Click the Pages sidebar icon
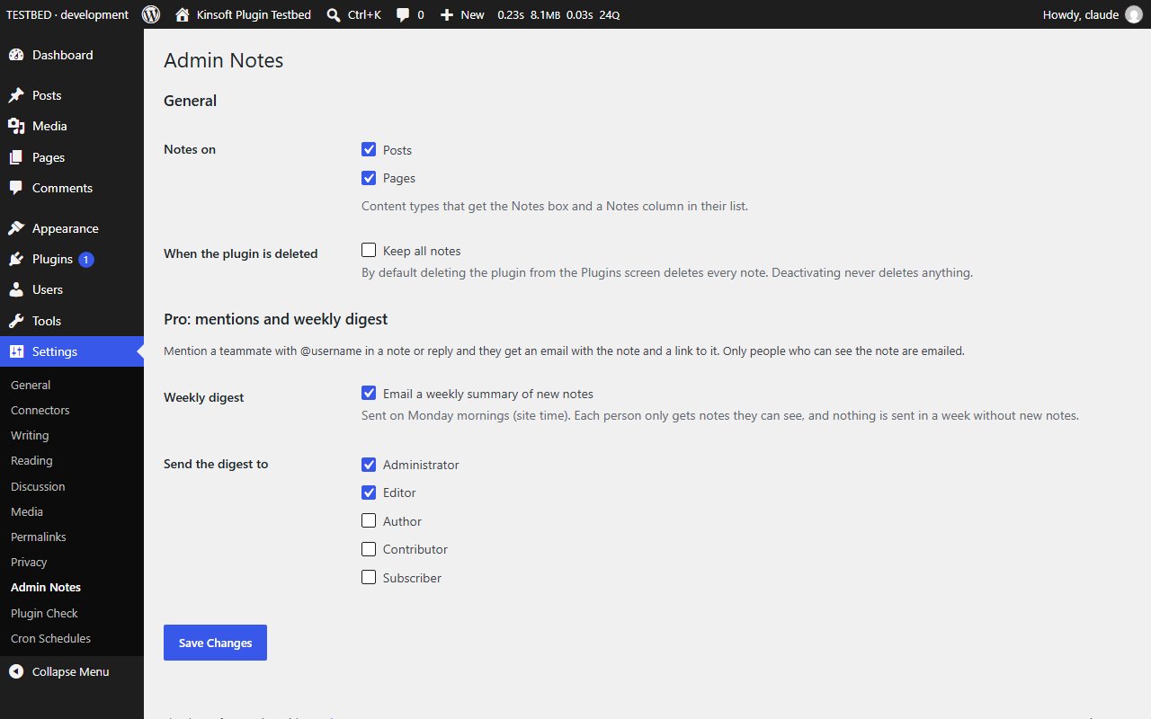Image resolution: width=1151 pixels, height=719 pixels. [16, 157]
